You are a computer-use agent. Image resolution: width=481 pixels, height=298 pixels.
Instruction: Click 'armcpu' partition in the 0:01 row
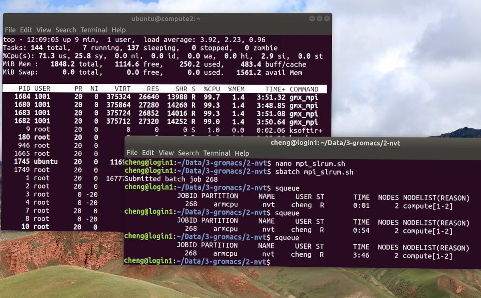tap(225, 205)
